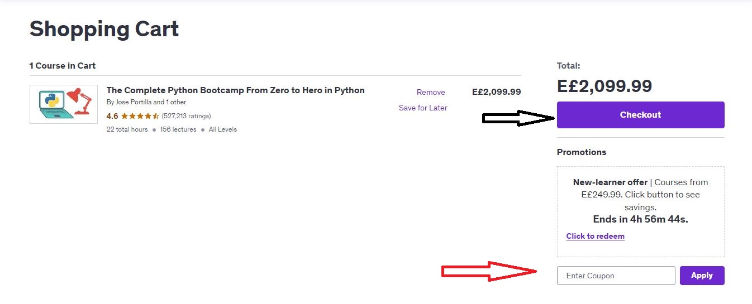This screenshot has width=752, height=304.
Task: Click the red desk lamp in the thumbnail
Action: point(79,101)
